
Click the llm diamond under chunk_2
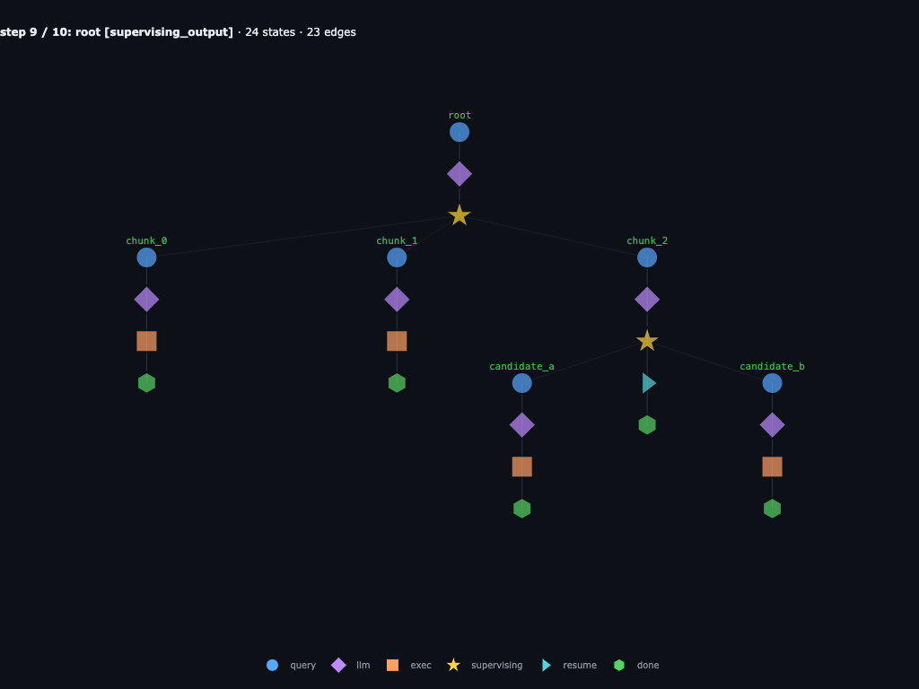click(x=647, y=300)
